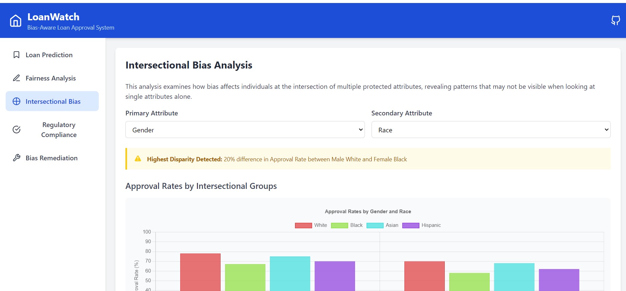This screenshot has height=291, width=626.
Task: Click the Secondary Attribute label
Action: point(402,113)
